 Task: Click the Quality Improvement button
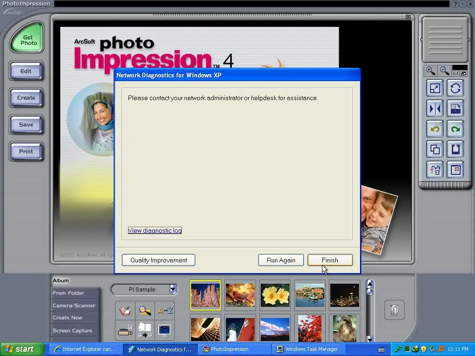pyautogui.click(x=159, y=260)
